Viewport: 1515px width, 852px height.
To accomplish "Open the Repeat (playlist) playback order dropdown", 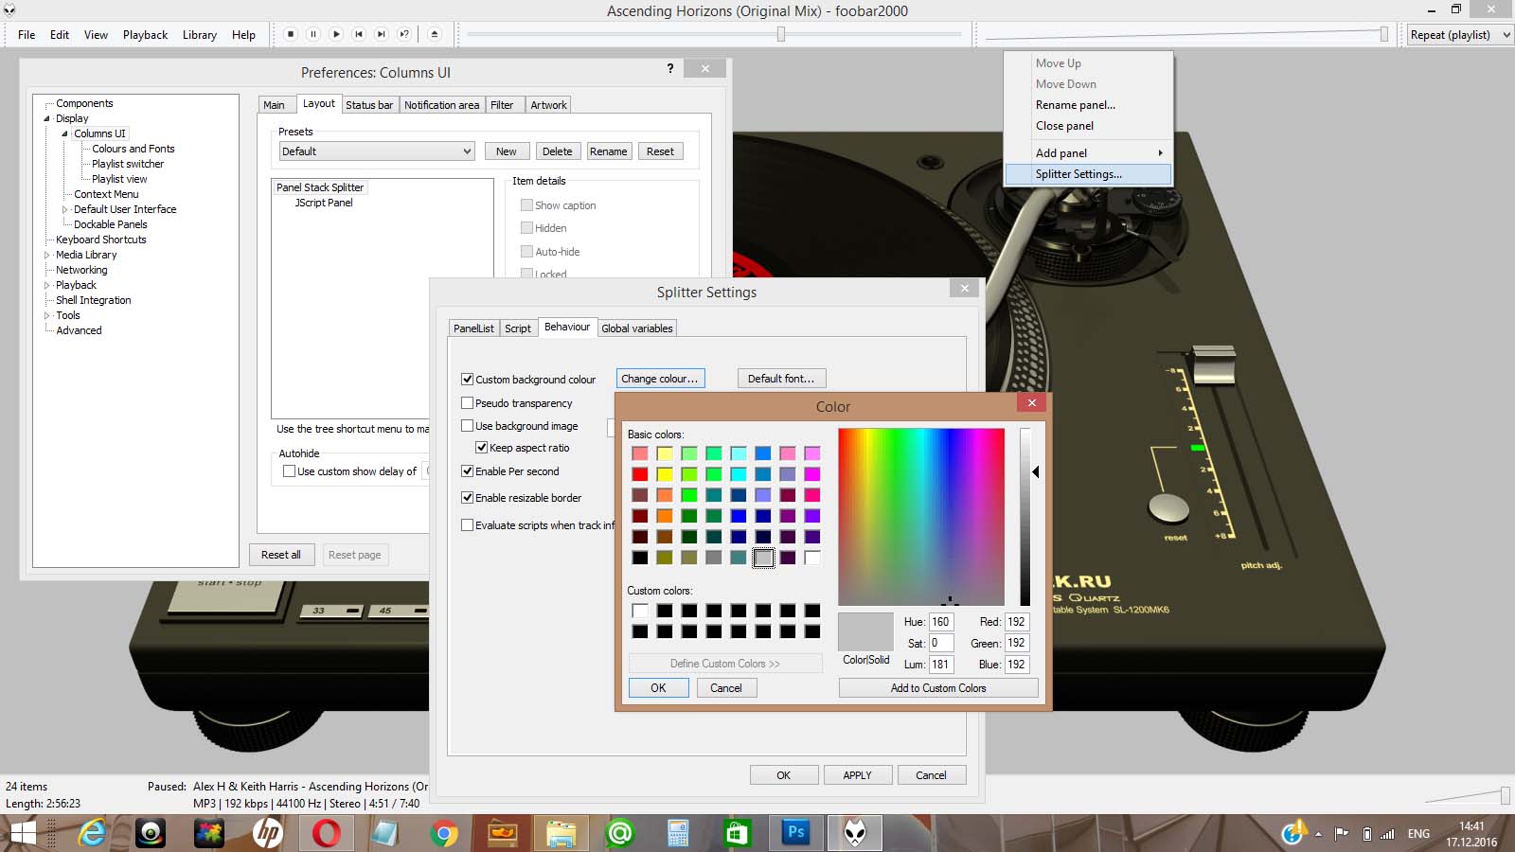I will pyautogui.click(x=1458, y=35).
